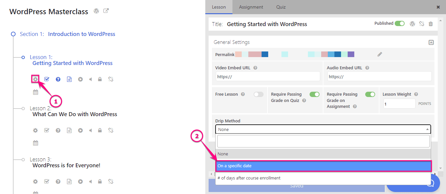Toggle Require Passing Grade on Assignment
This screenshot has width=446, height=194.
tap(370, 94)
